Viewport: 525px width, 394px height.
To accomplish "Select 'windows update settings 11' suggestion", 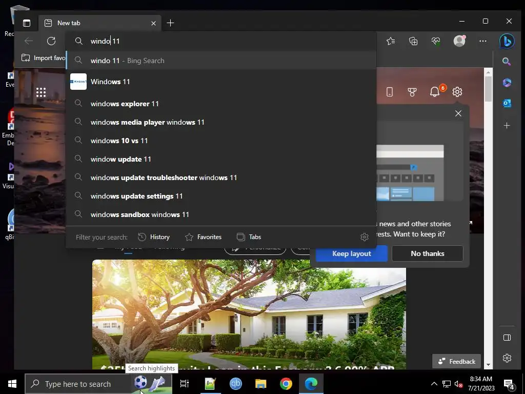I will coord(221,195).
